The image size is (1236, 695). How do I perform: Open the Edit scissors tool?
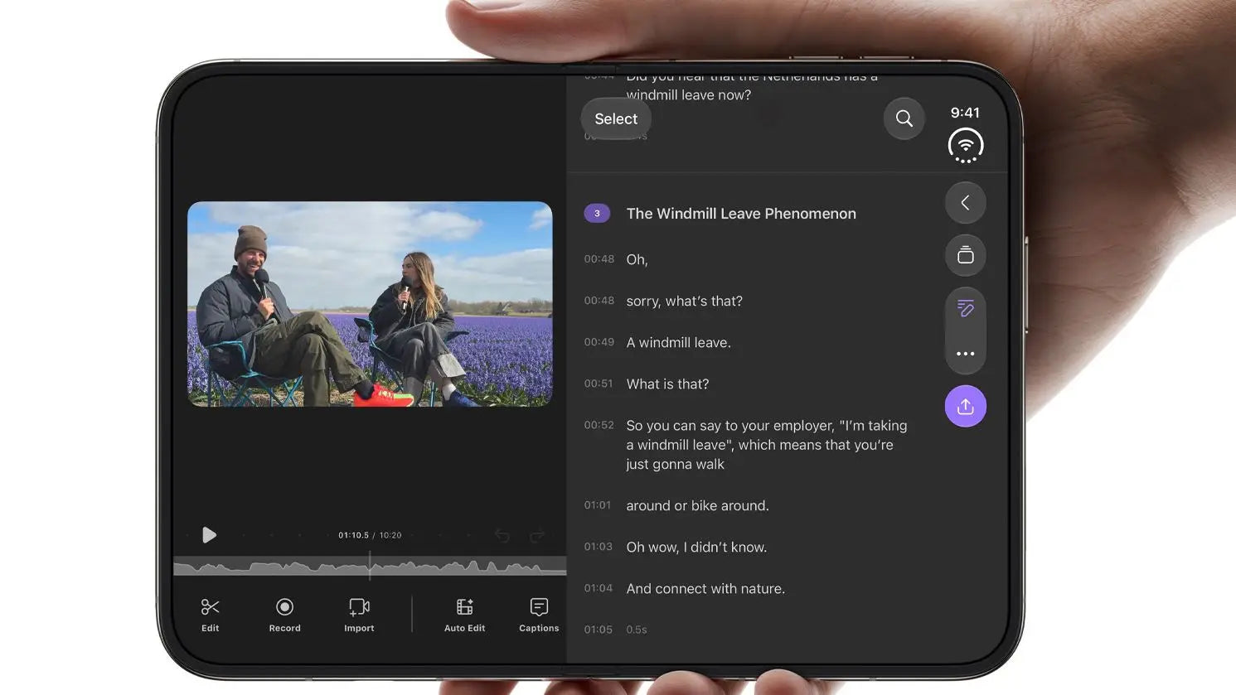[x=211, y=615]
